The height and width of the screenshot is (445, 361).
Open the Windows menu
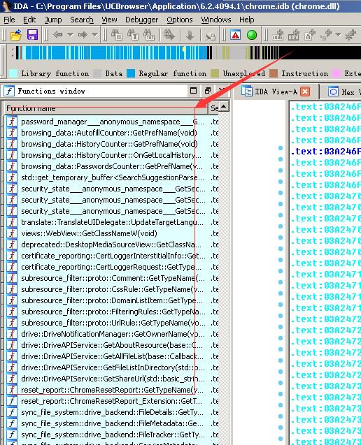[216, 20]
